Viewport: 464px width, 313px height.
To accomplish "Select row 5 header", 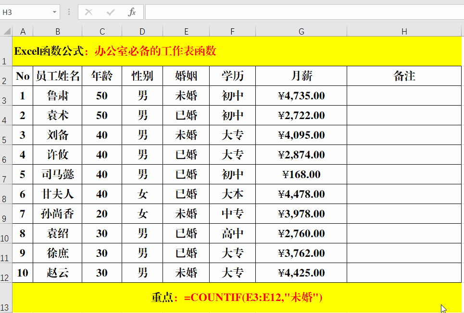I will tap(6, 135).
